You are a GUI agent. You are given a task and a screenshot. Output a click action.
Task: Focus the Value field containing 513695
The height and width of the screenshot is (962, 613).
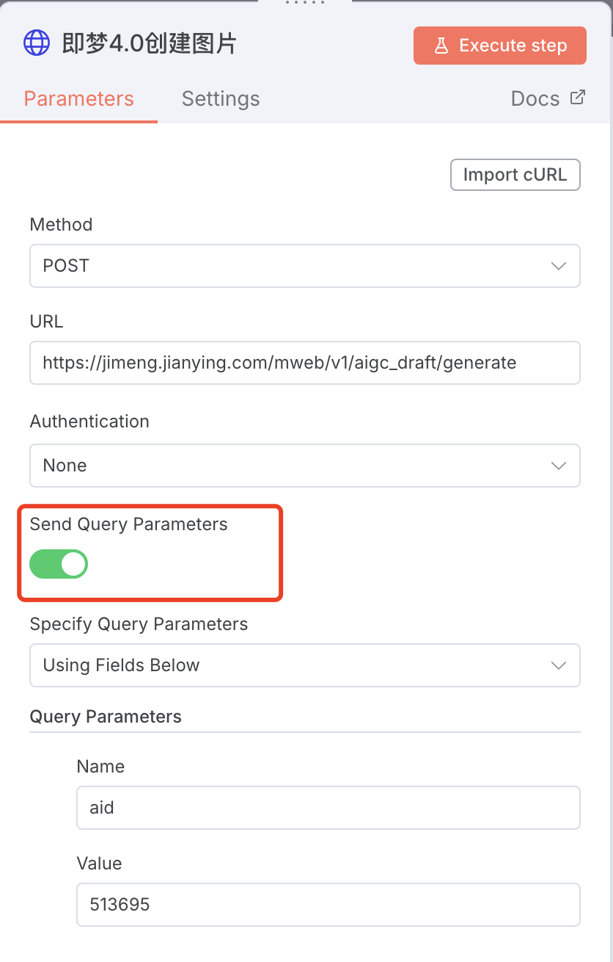(x=328, y=905)
